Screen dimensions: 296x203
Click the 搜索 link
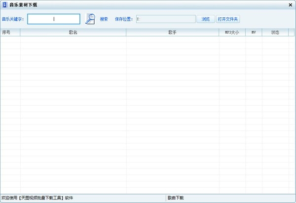(104, 19)
